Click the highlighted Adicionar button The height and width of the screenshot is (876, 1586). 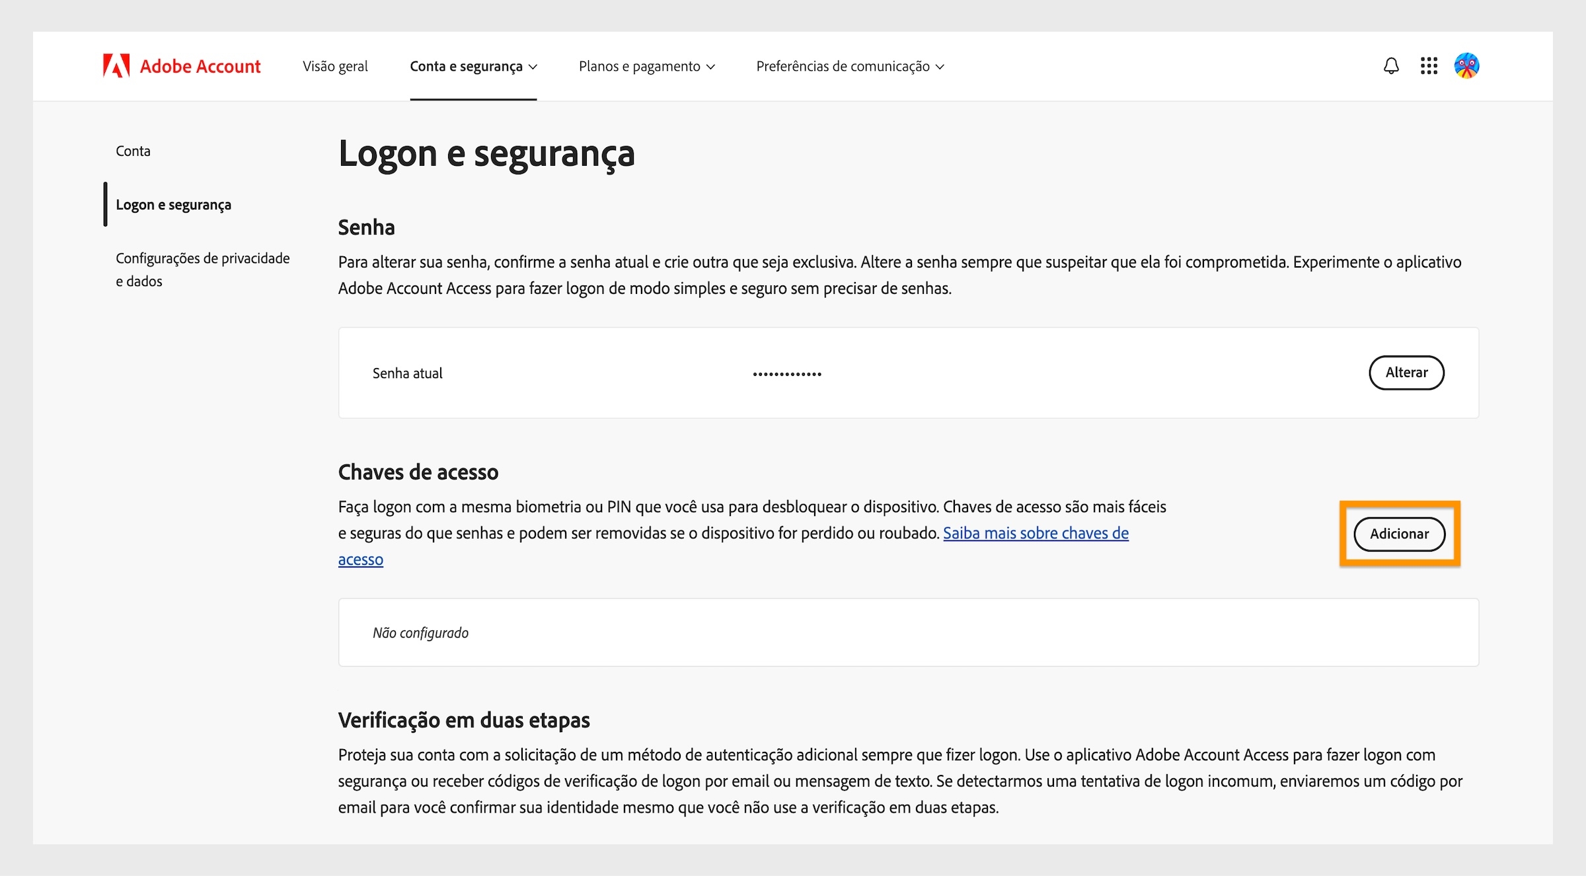(x=1400, y=534)
